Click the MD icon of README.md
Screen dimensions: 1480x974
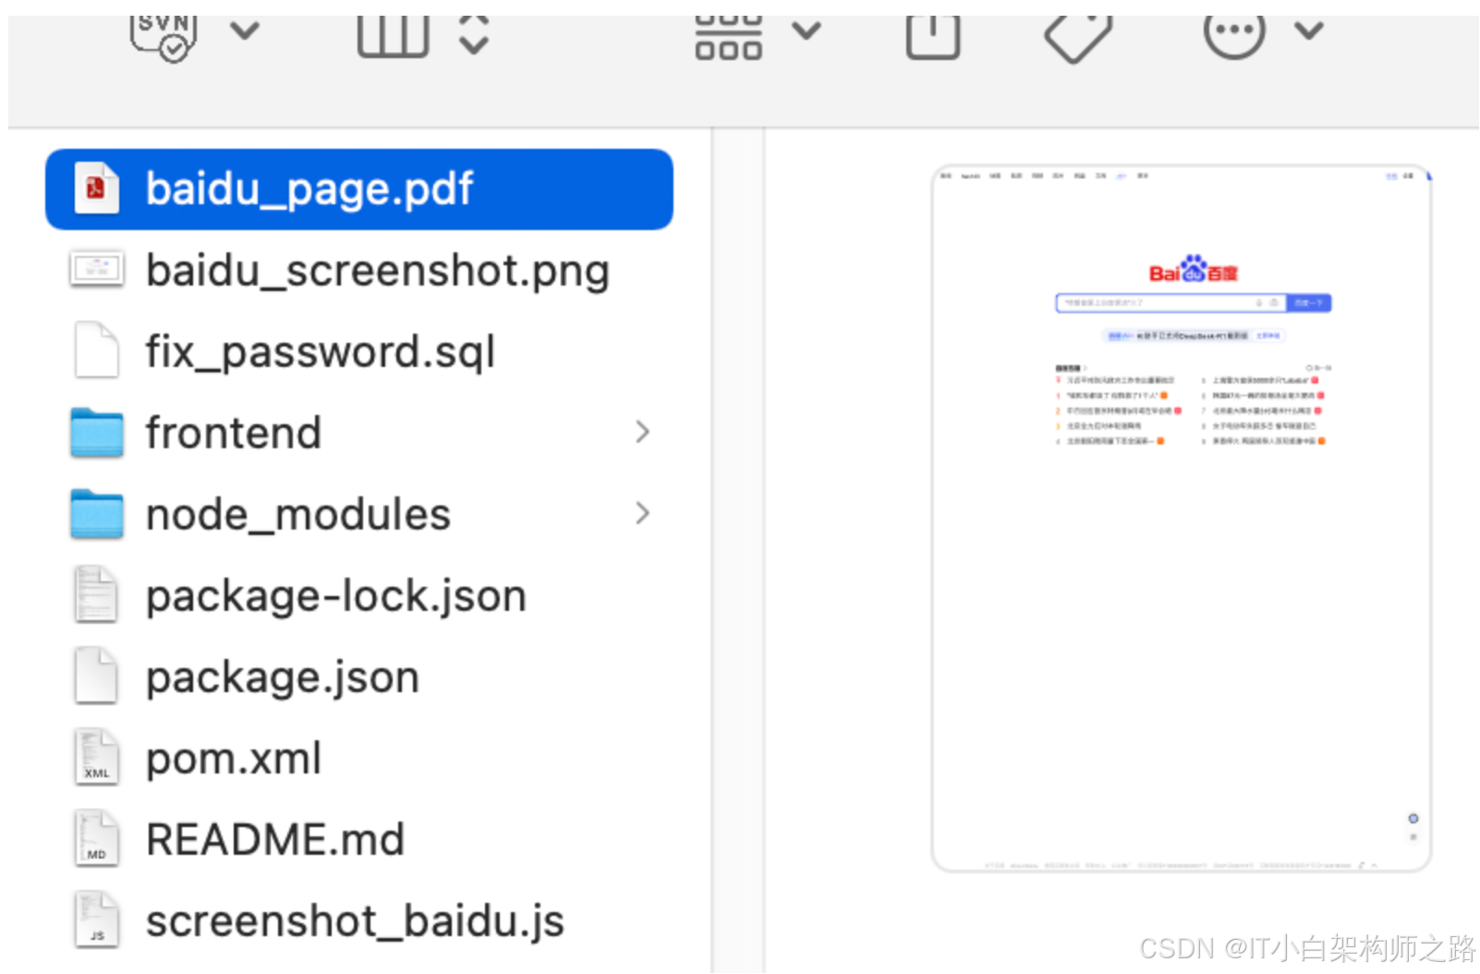point(96,838)
